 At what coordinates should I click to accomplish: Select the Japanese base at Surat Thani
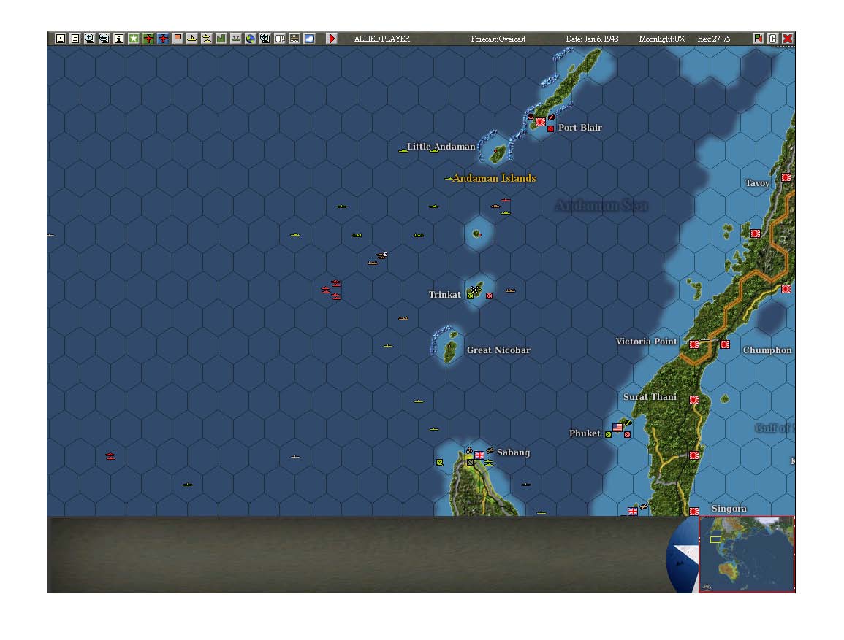pos(694,401)
